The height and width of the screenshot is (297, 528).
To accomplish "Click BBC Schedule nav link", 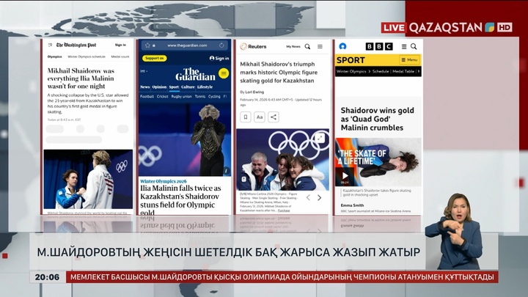I will (x=381, y=71).
